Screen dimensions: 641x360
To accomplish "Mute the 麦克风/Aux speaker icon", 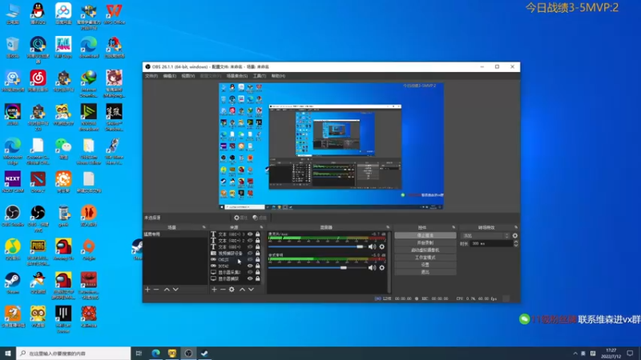I will click(372, 246).
